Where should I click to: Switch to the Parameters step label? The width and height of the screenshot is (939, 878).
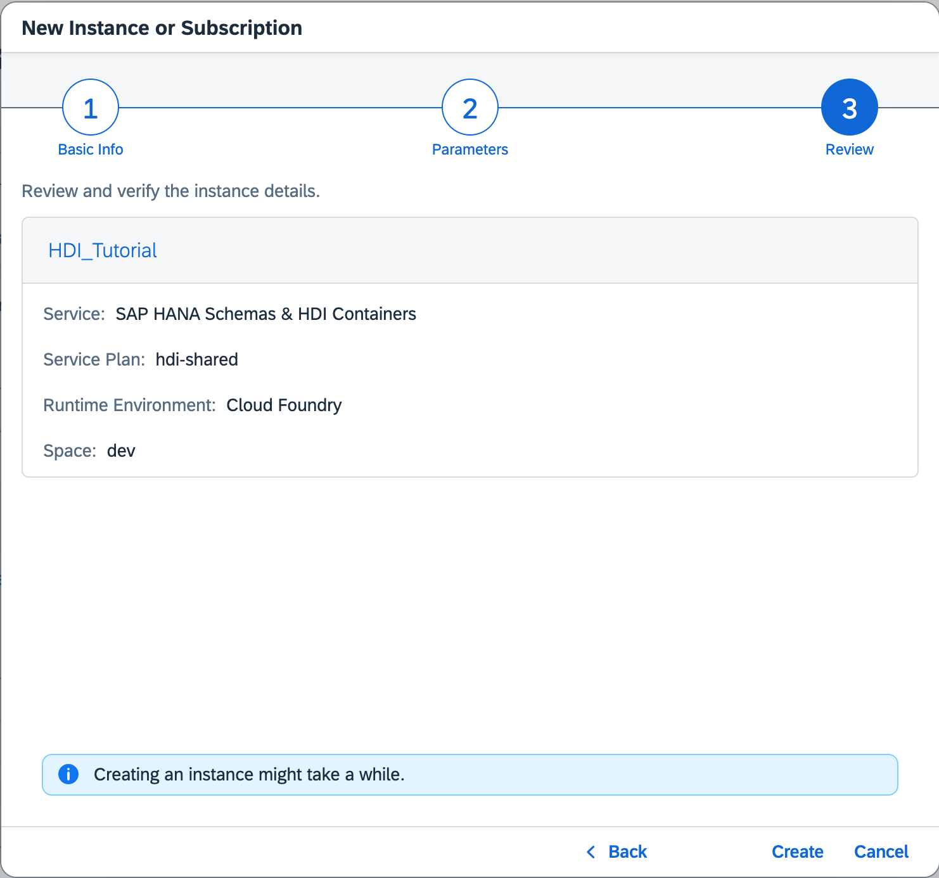tap(470, 150)
